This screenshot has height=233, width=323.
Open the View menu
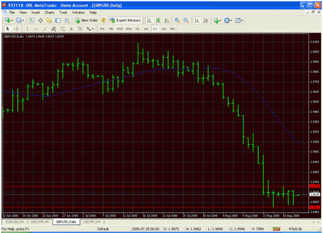tap(23, 12)
